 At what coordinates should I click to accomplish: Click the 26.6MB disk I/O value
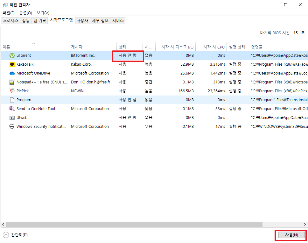187,73
